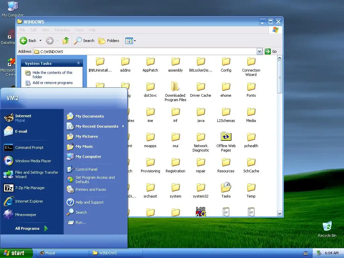Expand All Programs menu
The height and width of the screenshot is (258, 344).
(31, 228)
